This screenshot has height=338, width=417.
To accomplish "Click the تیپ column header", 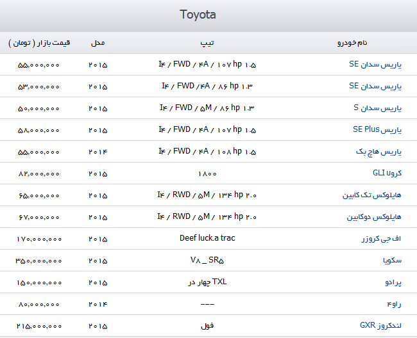I will coord(207,43).
